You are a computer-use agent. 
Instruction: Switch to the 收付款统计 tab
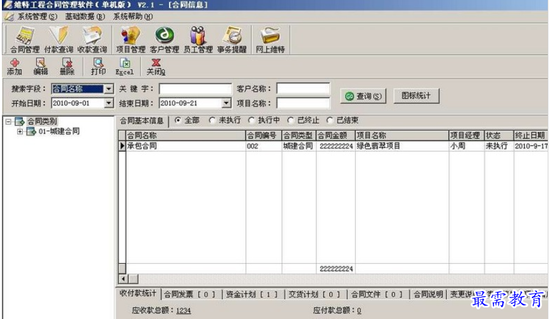click(x=138, y=294)
